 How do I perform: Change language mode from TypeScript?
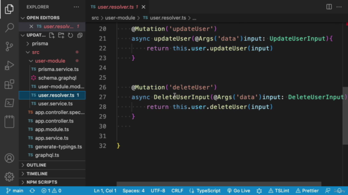pos(208,191)
